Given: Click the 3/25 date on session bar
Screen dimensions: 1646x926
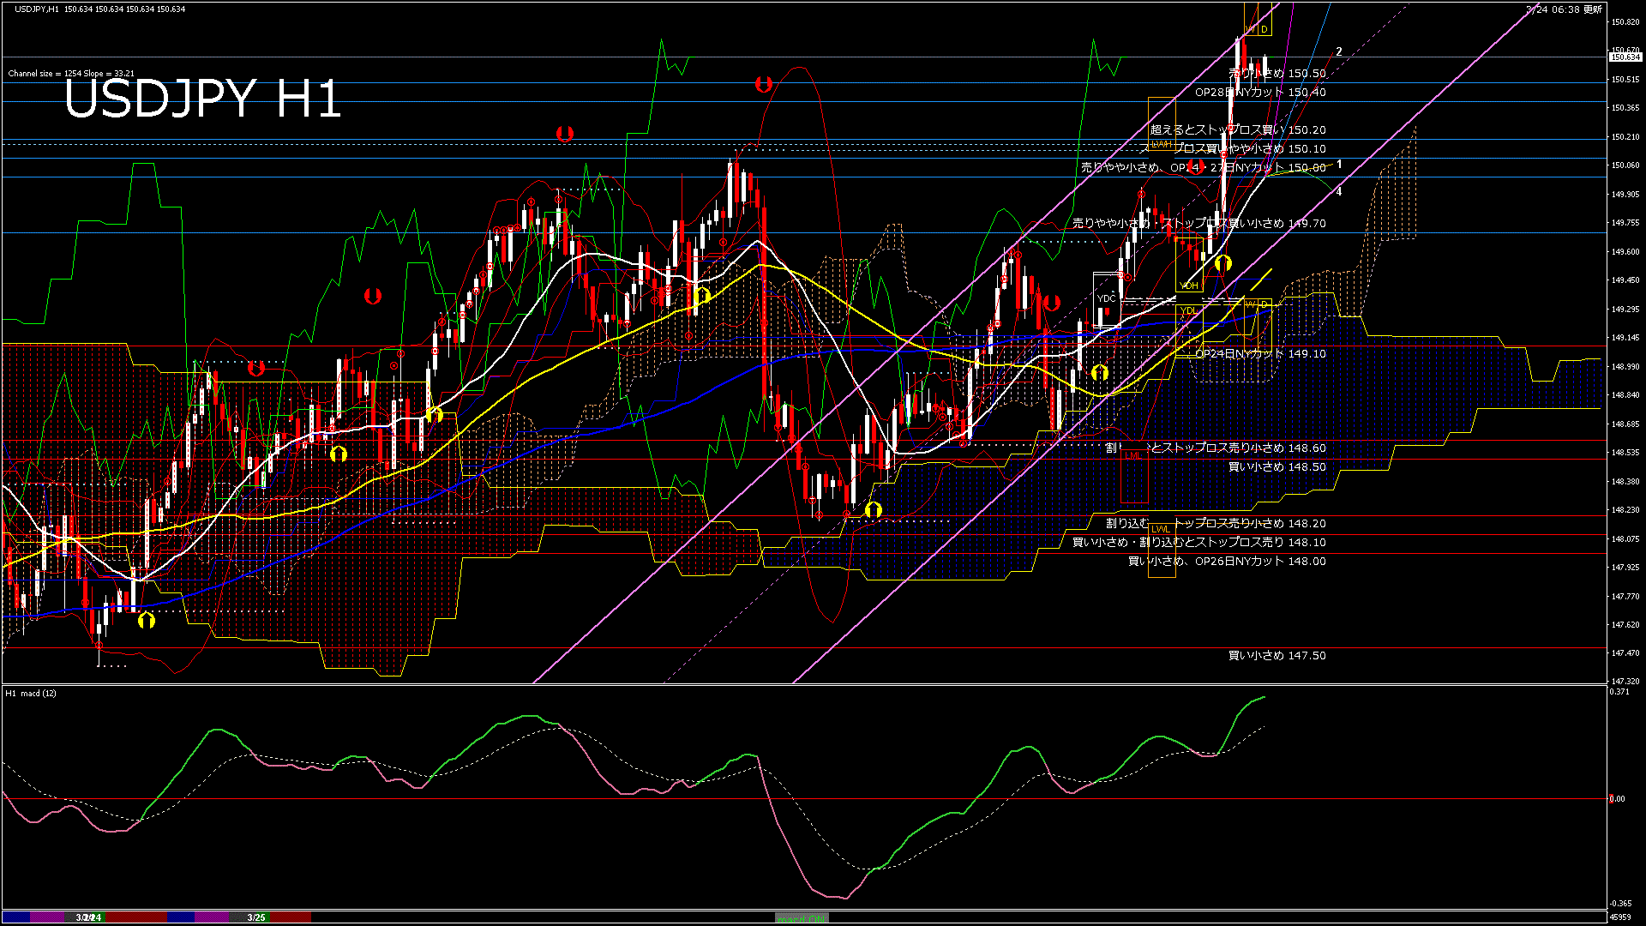Looking at the screenshot, I should [256, 917].
